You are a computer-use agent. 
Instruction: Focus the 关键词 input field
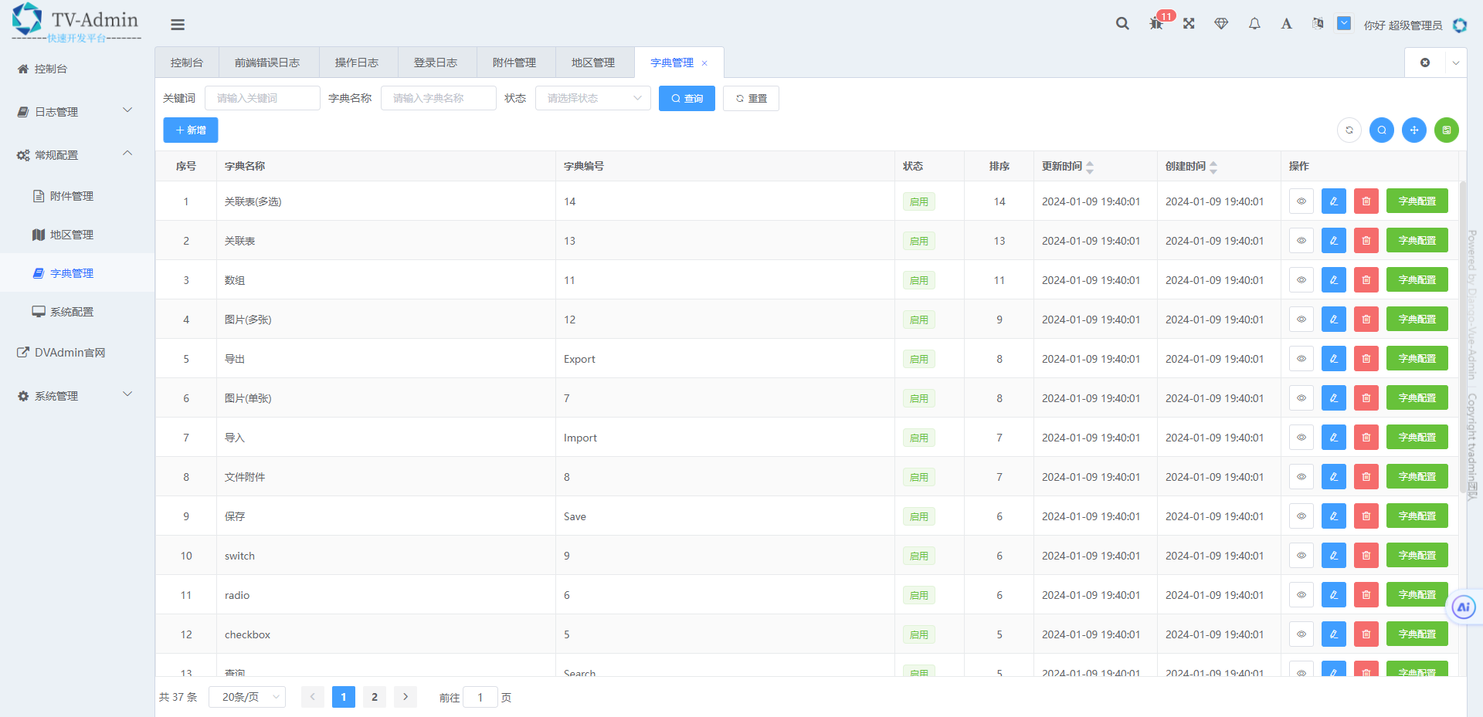click(x=263, y=98)
